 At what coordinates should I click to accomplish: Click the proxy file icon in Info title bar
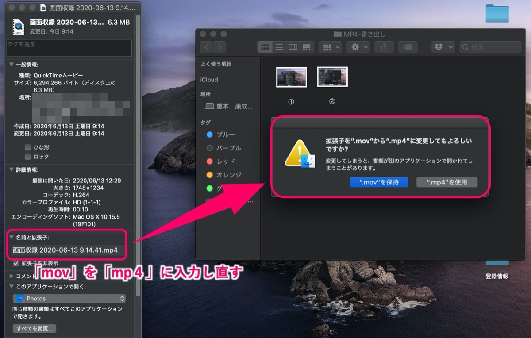click(x=43, y=8)
